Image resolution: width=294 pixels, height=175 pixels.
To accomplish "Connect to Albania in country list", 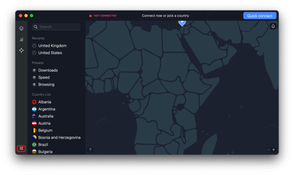I will pyautogui.click(x=44, y=102).
